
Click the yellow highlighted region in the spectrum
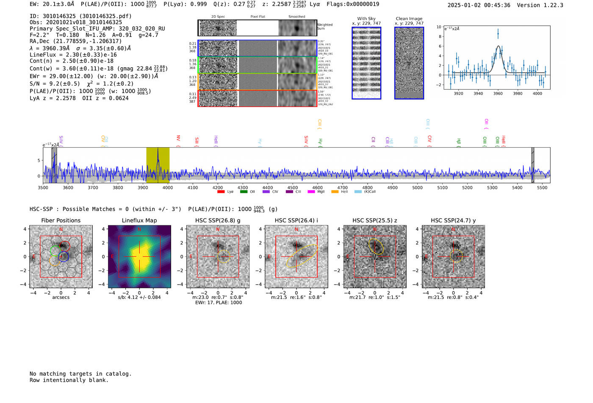point(158,165)
